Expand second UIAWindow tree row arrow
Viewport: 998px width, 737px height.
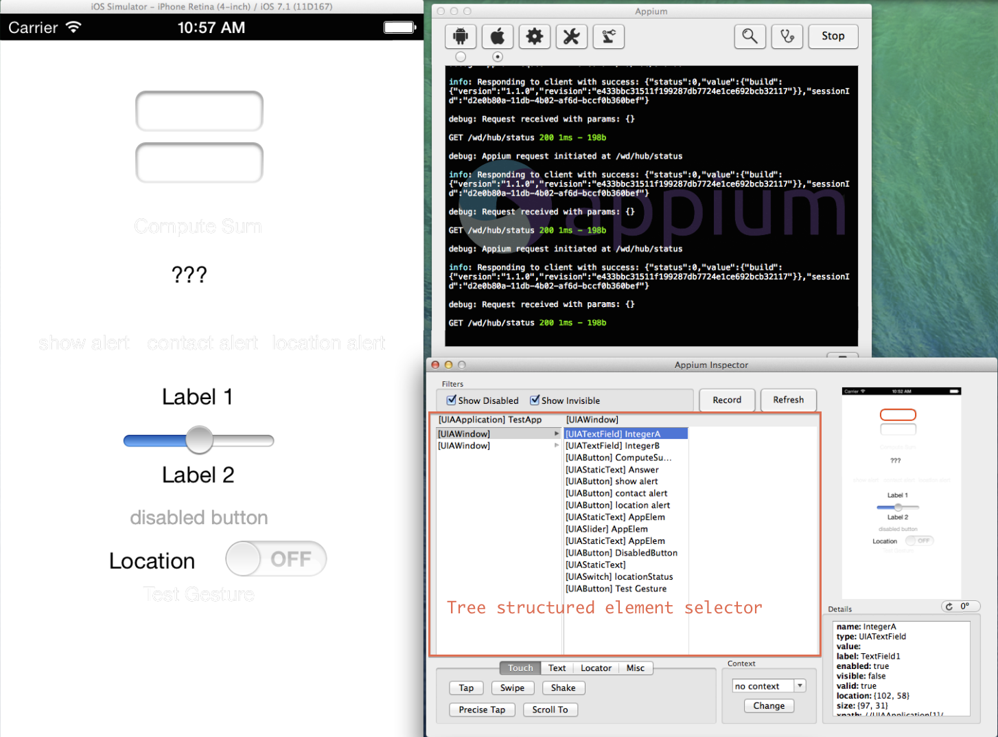click(557, 445)
